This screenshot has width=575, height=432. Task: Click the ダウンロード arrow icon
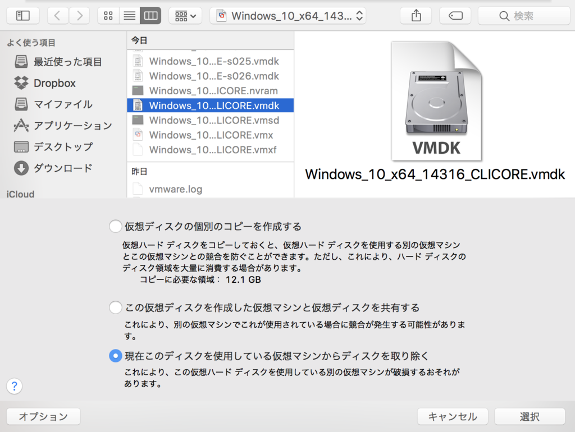[21, 168]
